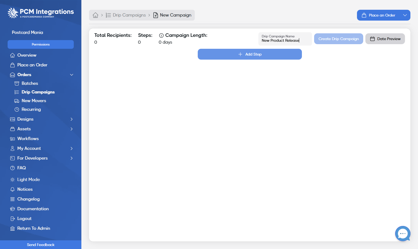Click the home icon in breadcrumb
Screen dimensions: 418x249
pos(95,15)
